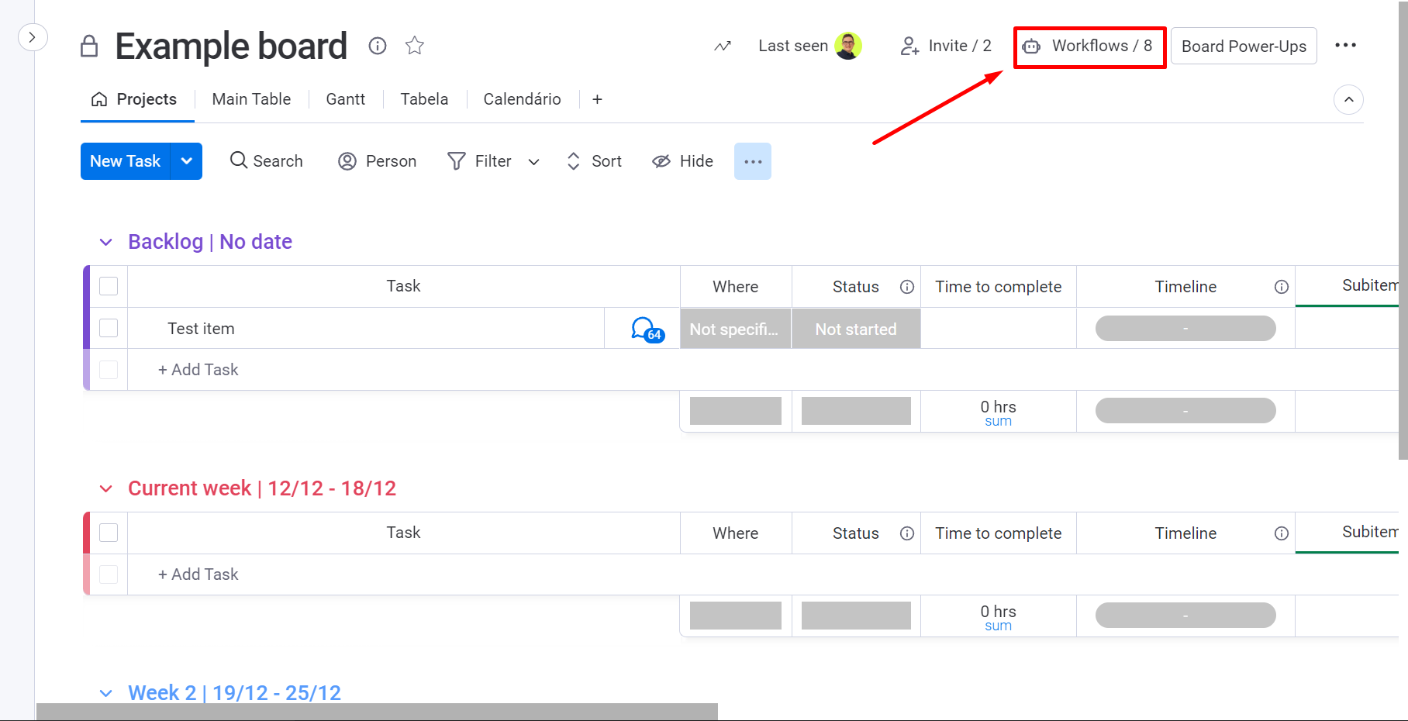Collapse the board header with the up chevron

click(1349, 99)
